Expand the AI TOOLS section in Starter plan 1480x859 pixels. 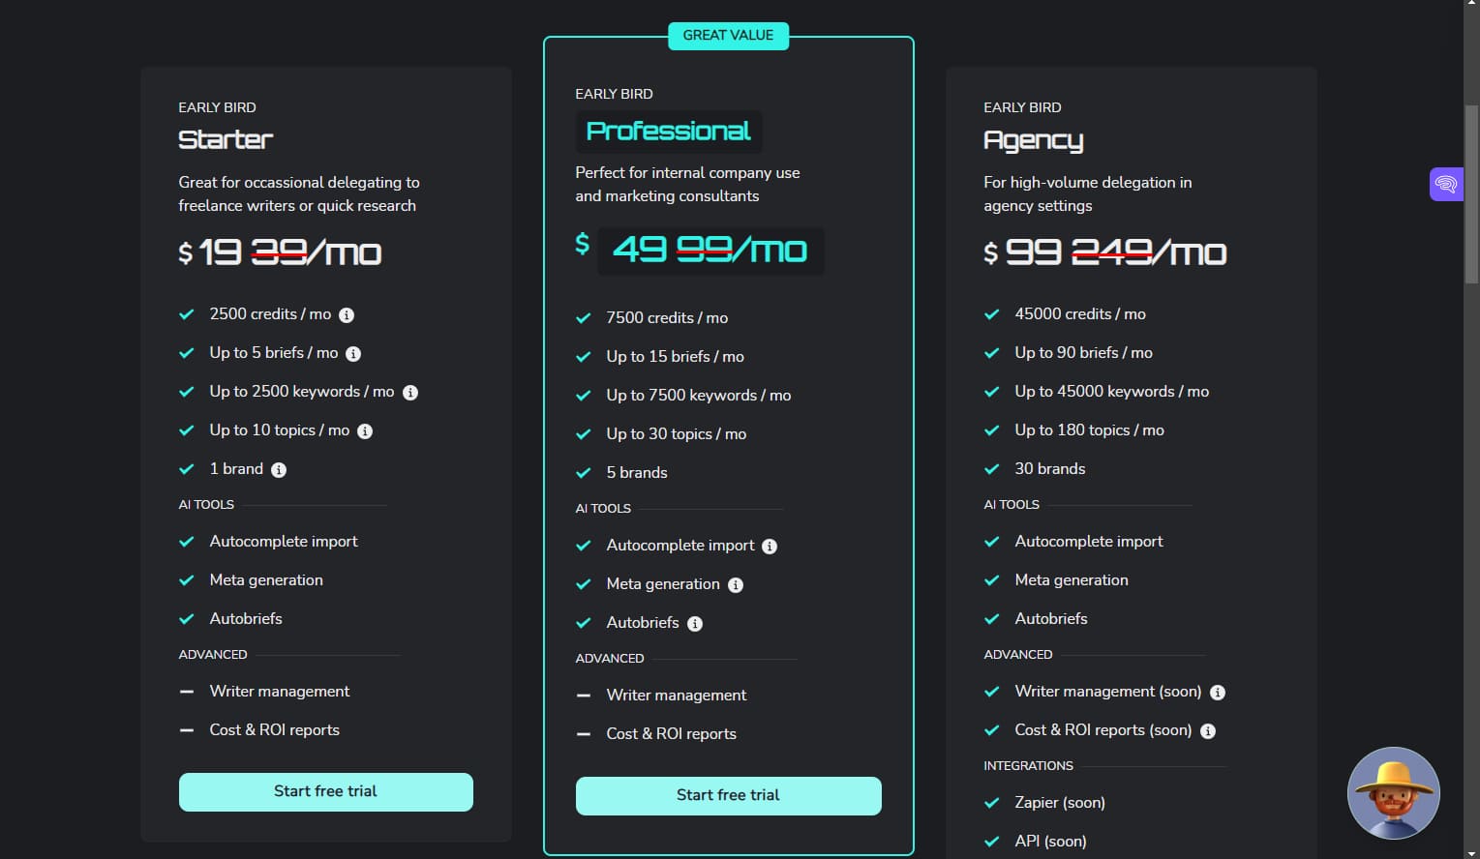(206, 504)
